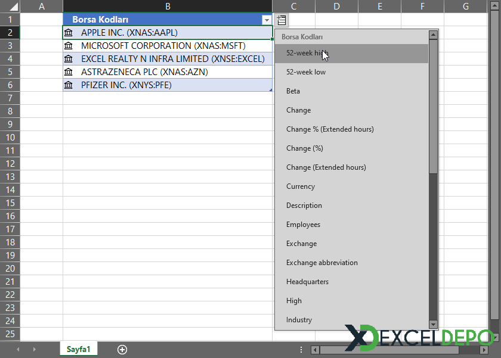501x358 pixels.
Task: Click the field list scroll down arrow
Action: (433, 325)
